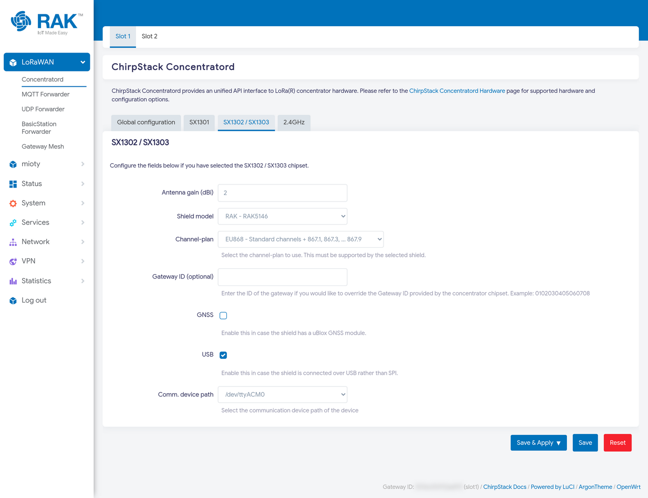Expand the VPN menu chevron

pyautogui.click(x=82, y=261)
